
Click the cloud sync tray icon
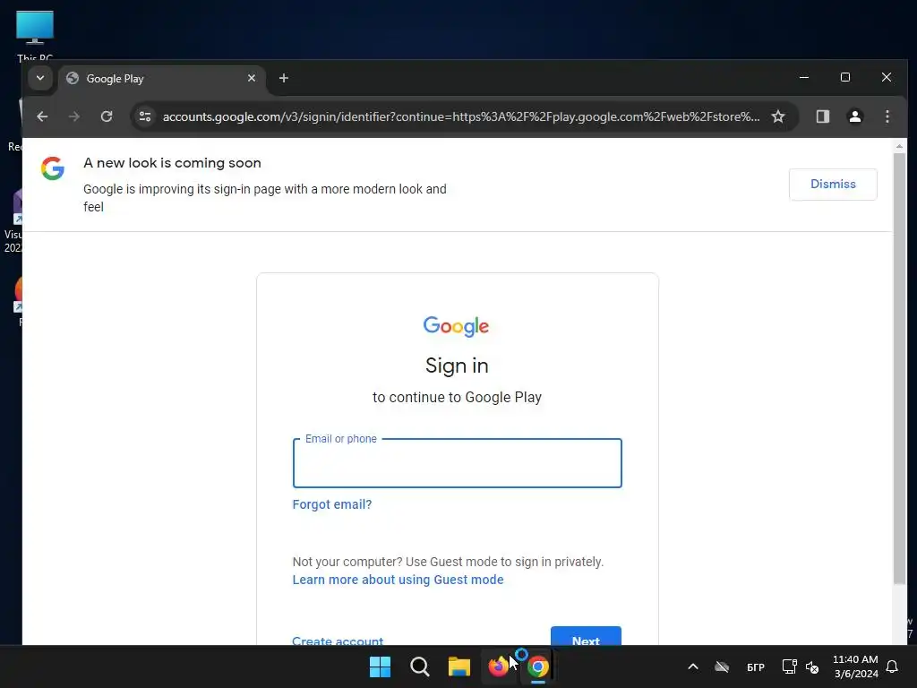click(722, 666)
